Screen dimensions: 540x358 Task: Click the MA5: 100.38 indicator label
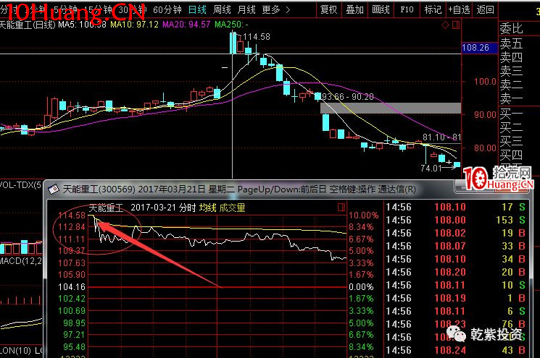click(82, 25)
